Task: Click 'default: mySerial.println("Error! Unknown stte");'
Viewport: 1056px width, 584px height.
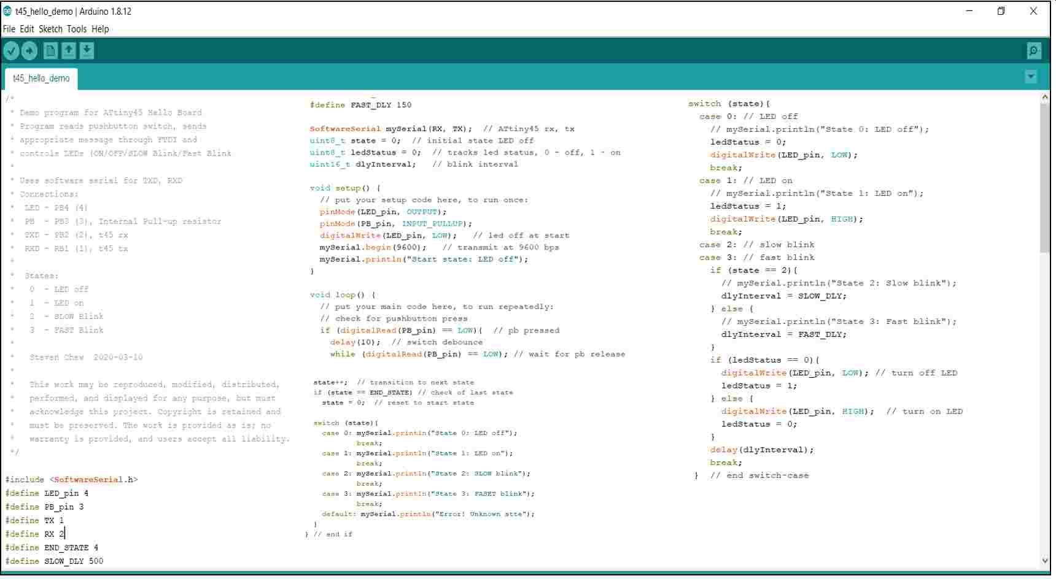Action: pos(429,514)
